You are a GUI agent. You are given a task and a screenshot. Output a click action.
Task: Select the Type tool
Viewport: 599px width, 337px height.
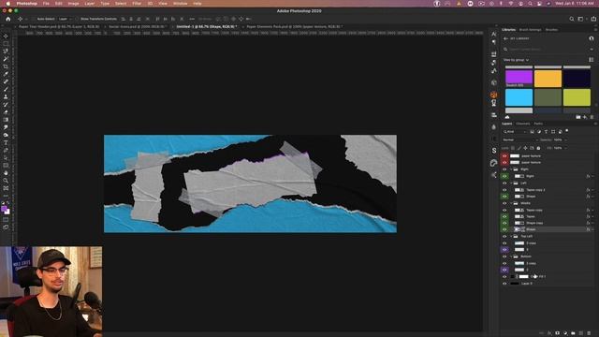coord(6,143)
